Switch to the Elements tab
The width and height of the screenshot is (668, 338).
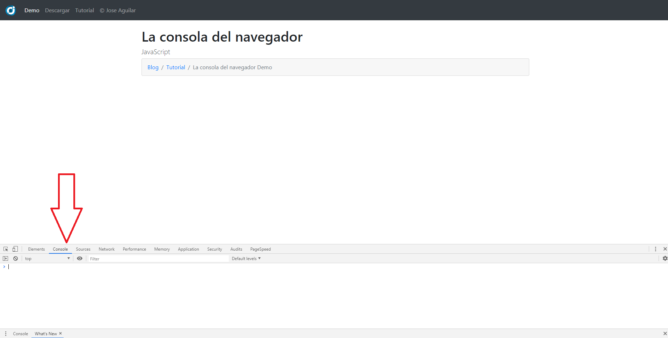pyautogui.click(x=36, y=249)
